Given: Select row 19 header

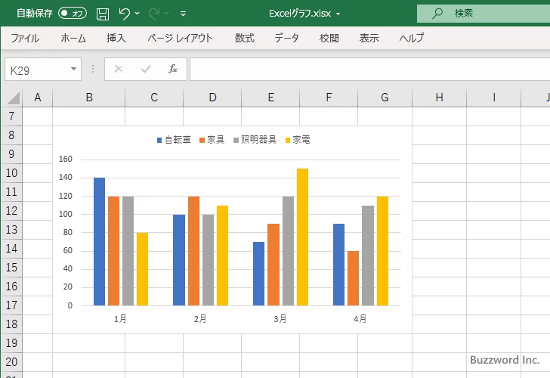Looking at the screenshot, I should pos(11,343).
